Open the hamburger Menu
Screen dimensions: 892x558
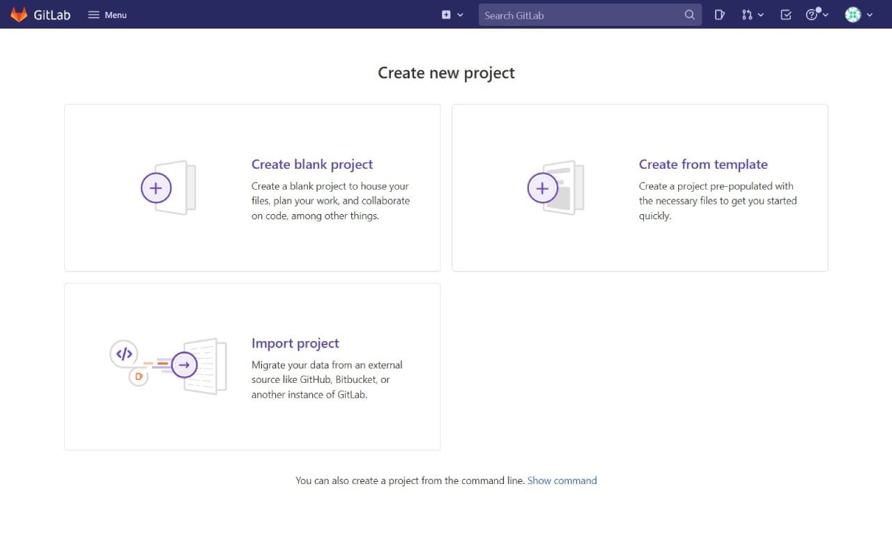(106, 14)
